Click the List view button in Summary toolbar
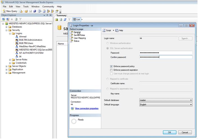198x139 pixels. tap(76, 20)
